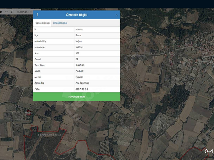Click the Parsel value 29

(x=77, y=59)
